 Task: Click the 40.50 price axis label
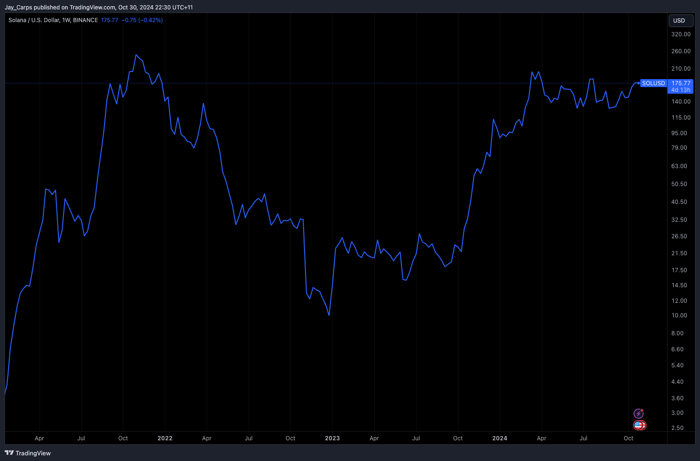679,202
